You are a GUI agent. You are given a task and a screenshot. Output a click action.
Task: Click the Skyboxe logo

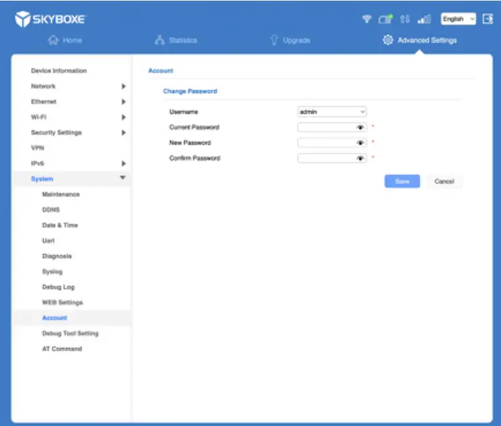pos(50,20)
